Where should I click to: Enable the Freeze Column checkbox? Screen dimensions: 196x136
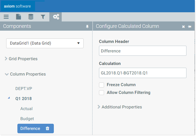102,85
